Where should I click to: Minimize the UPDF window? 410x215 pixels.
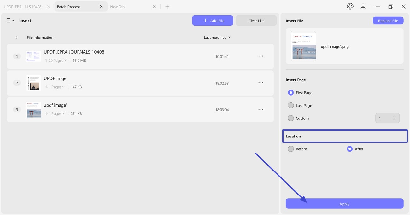(378, 7)
